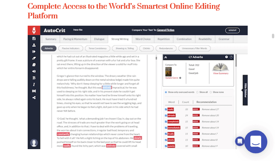Click the refresh icon in -LY Adverbs header
Screen dimensions: 275x161
pyautogui.click(x=231, y=57)
